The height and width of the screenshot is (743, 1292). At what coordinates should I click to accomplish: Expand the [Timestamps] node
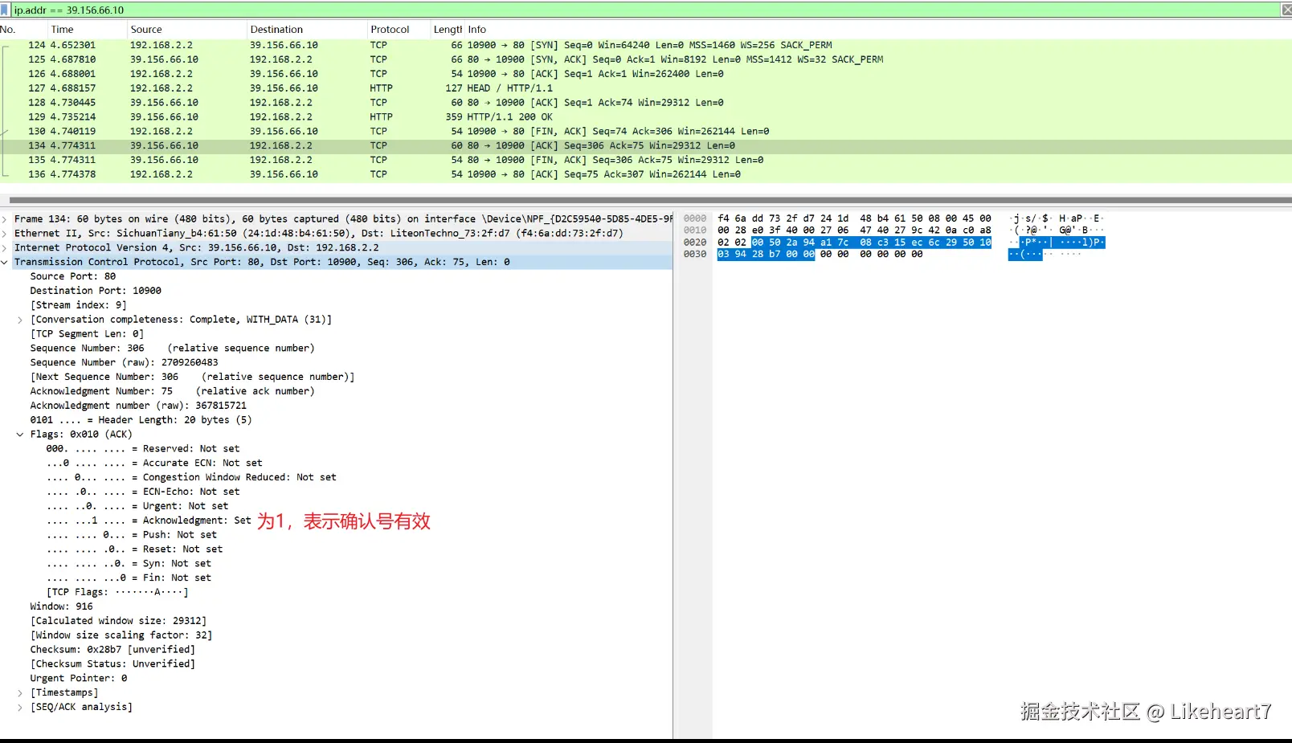[x=20, y=693]
